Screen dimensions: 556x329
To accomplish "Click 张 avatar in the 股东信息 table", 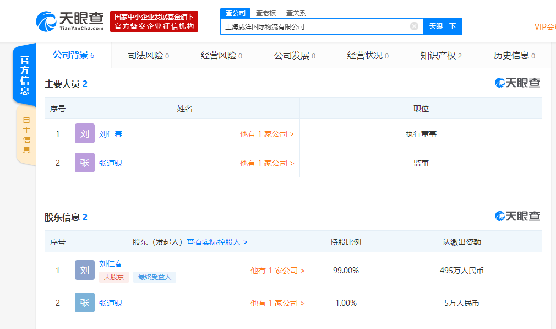I will (x=84, y=303).
